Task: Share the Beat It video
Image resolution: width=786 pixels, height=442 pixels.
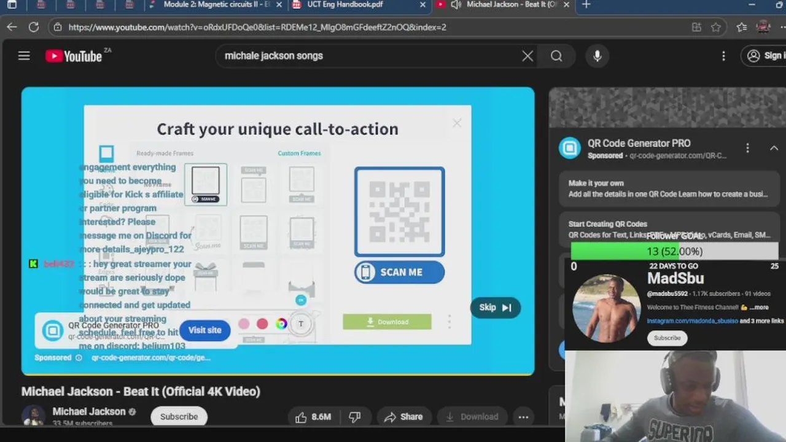Action: (x=403, y=417)
